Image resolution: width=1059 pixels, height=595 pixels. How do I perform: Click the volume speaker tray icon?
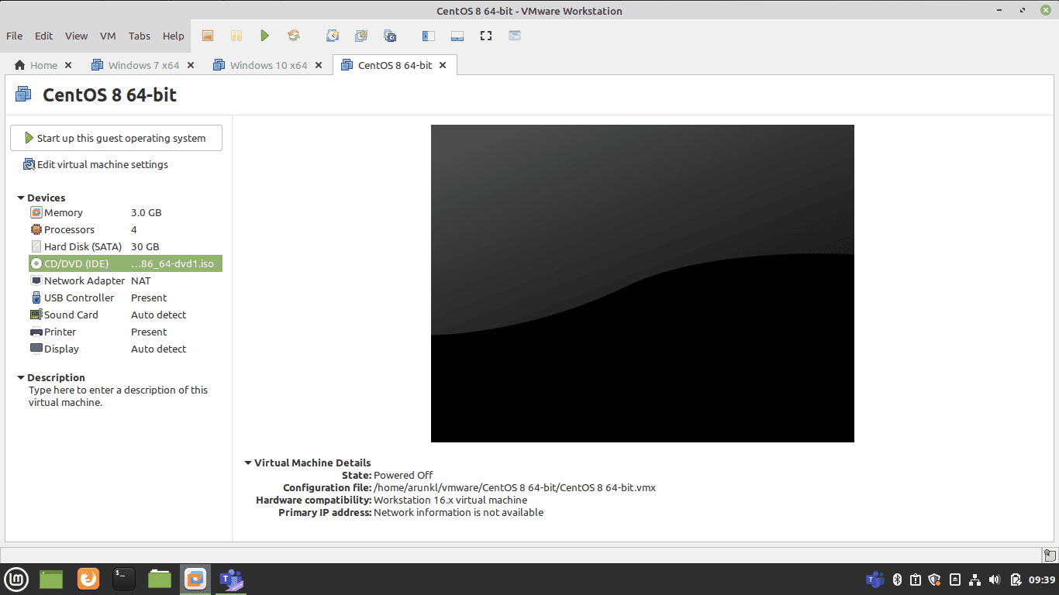995,579
